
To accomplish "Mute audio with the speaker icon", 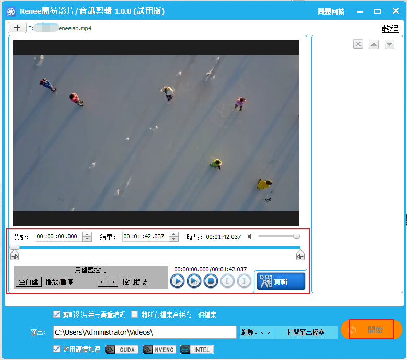I will pos(251,236).
